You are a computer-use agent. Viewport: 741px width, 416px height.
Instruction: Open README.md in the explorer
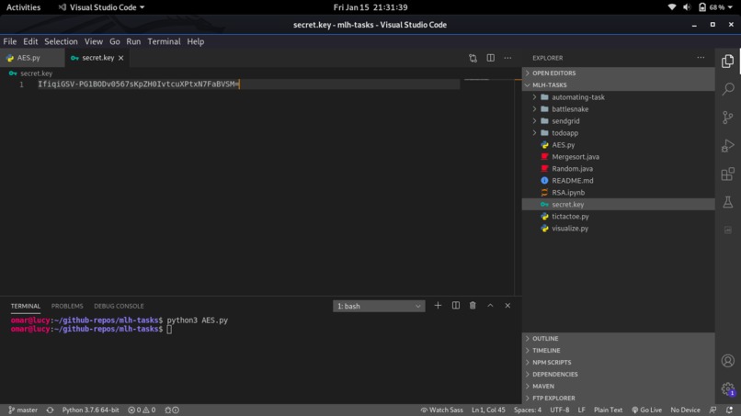pos(618,180)
